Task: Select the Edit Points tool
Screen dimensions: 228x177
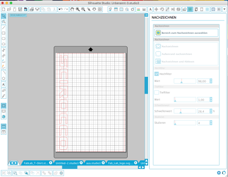Action: tap(4, 22)
